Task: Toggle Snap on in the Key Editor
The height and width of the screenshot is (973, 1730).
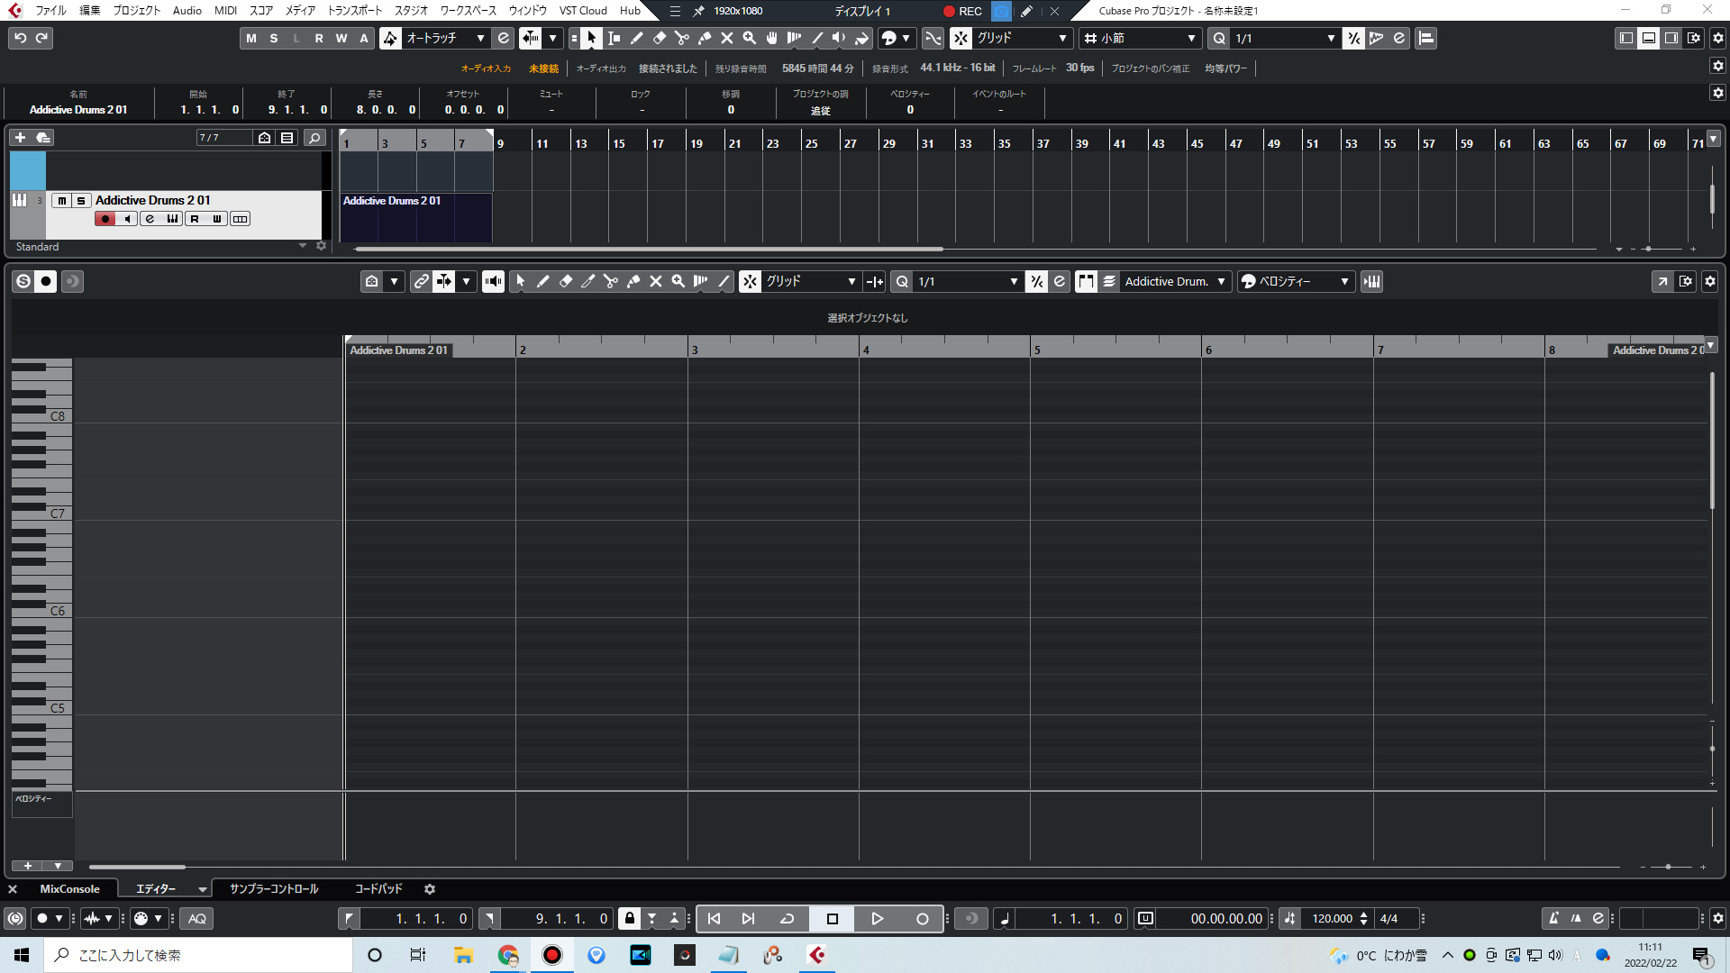Action: (x=750, y=281)
